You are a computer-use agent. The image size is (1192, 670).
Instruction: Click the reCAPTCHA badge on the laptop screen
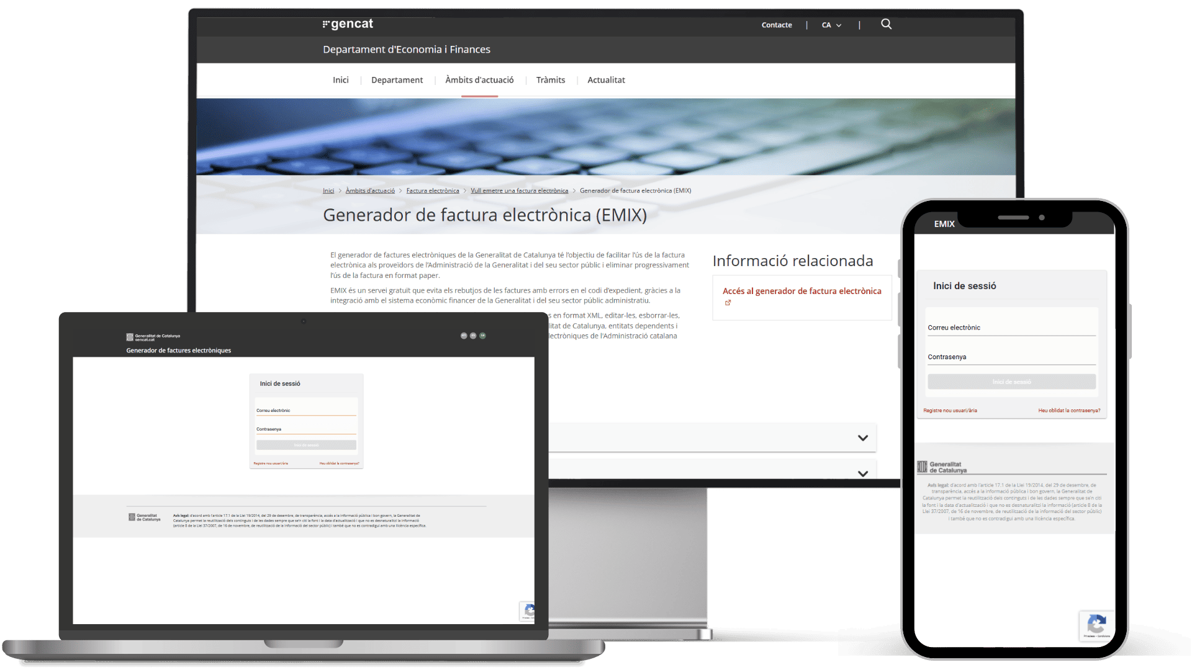(x=528, y=611)
